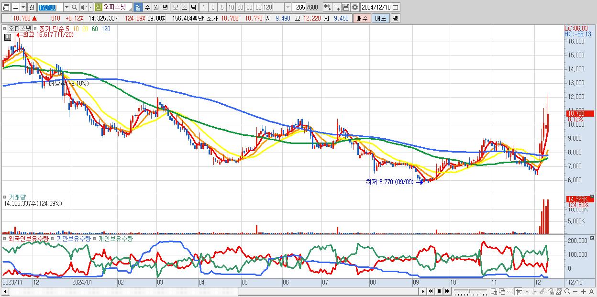The image size is (597, 297).
Task: Click the 매도 sell button
Action: click(380, 18)
